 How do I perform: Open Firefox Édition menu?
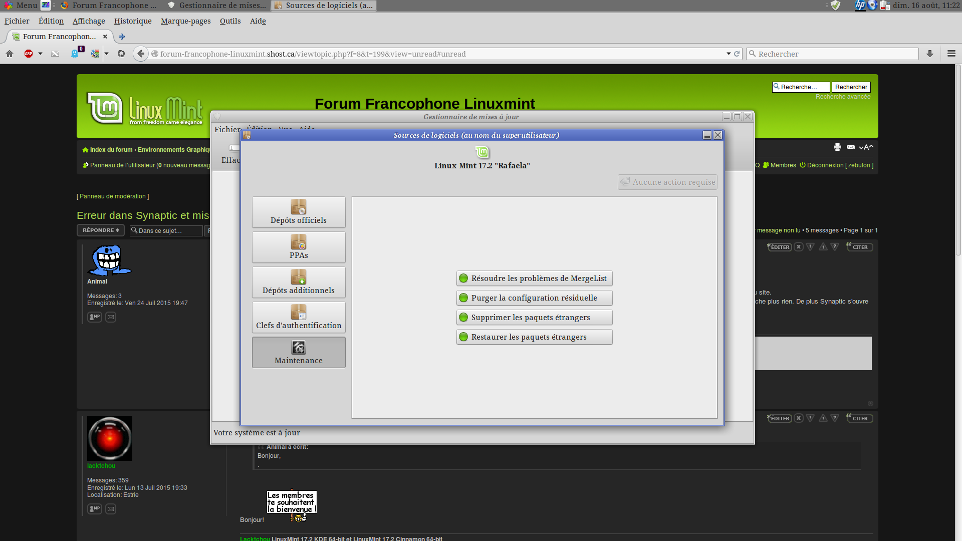point(51,21)
